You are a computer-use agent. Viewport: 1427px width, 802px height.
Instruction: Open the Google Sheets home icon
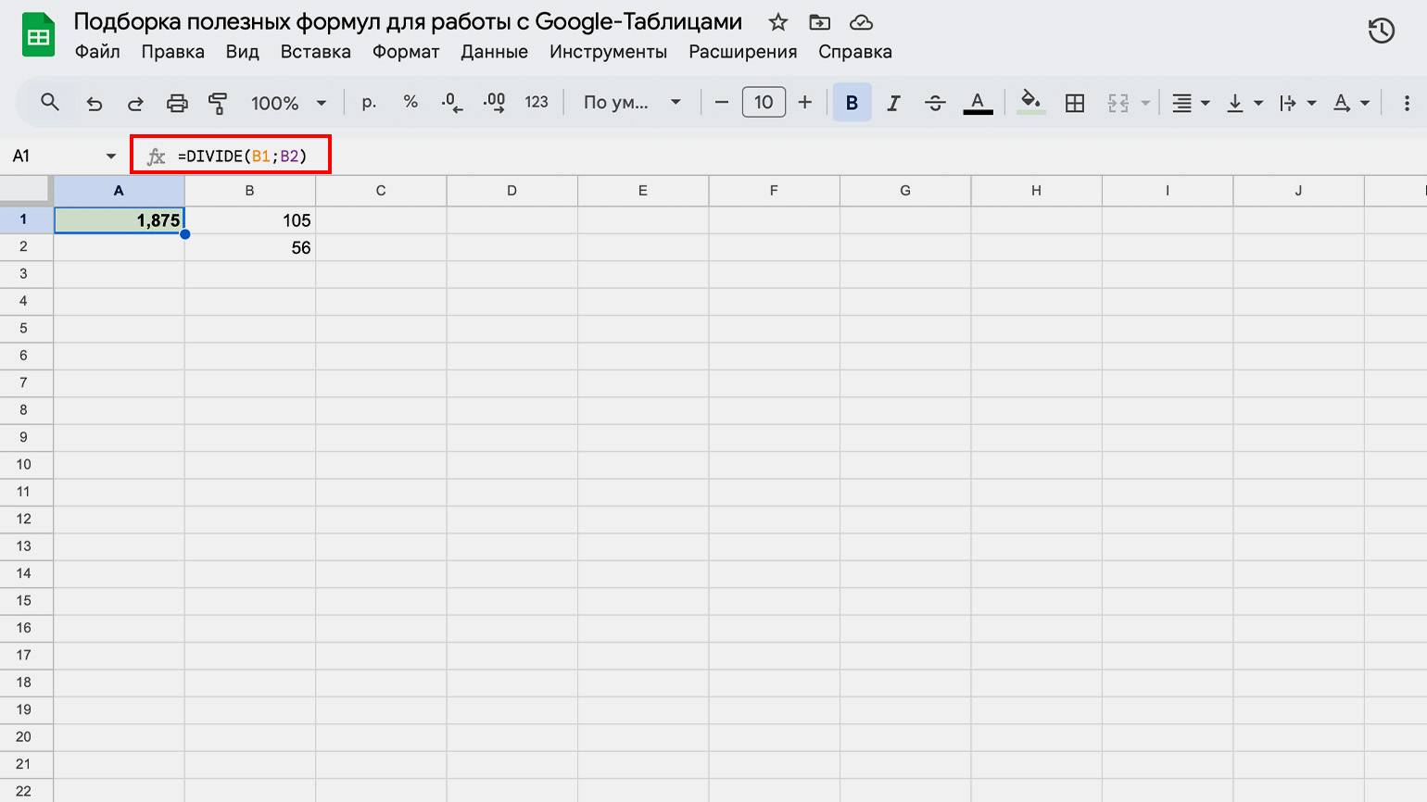38,36
